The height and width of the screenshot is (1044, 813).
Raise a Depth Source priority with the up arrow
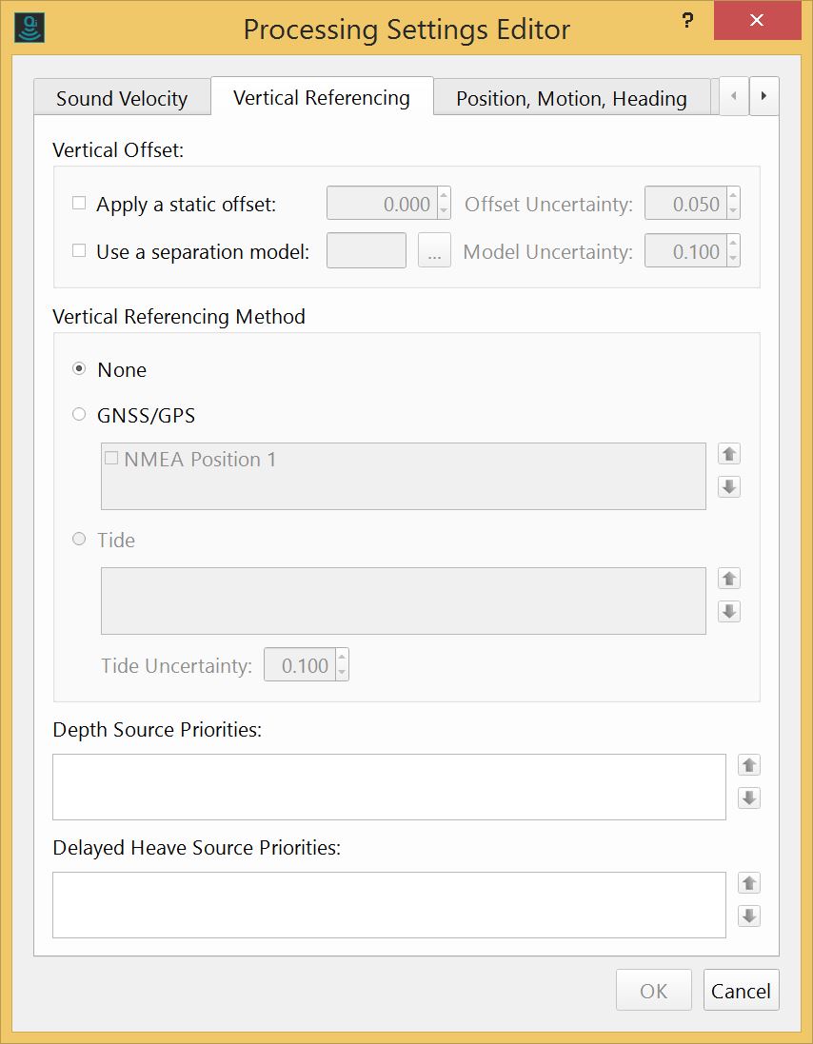[x=748, y=764]
